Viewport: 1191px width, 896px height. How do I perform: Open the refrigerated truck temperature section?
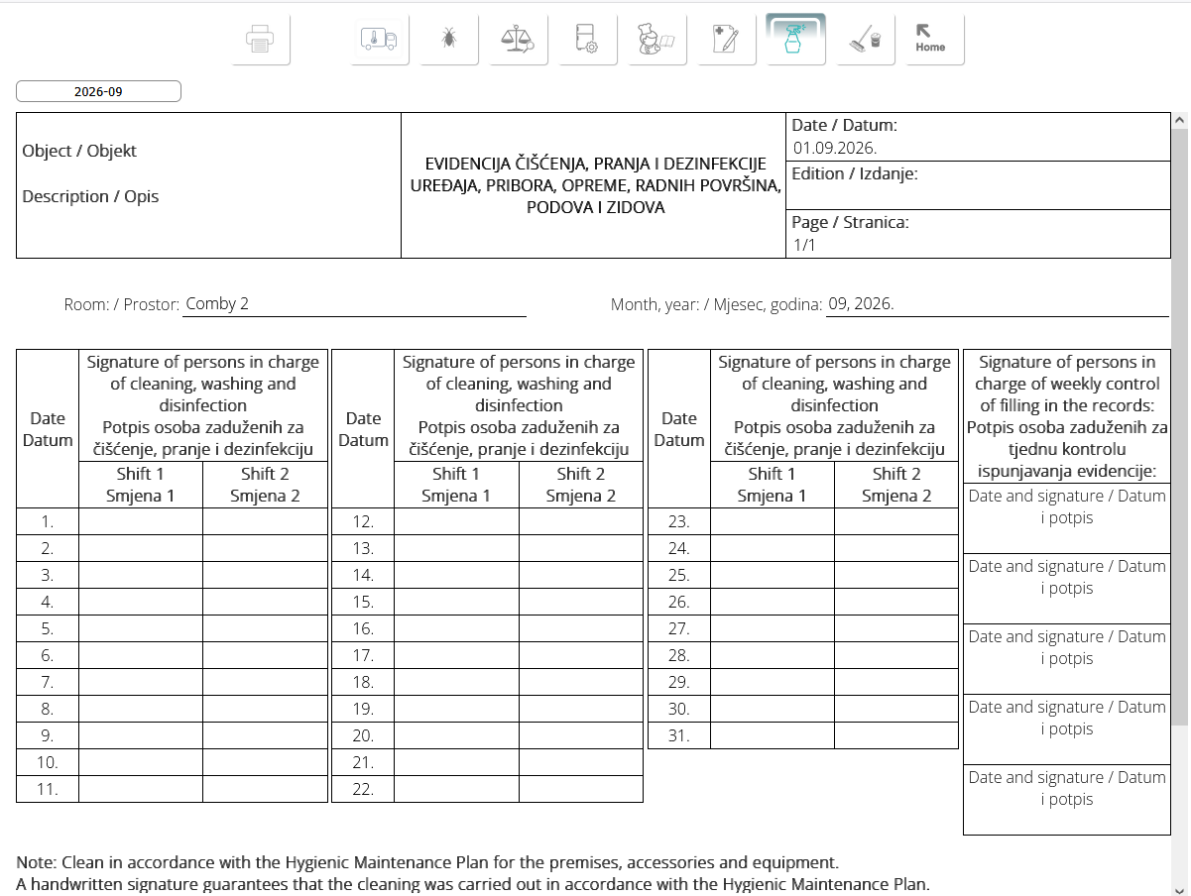380,40
